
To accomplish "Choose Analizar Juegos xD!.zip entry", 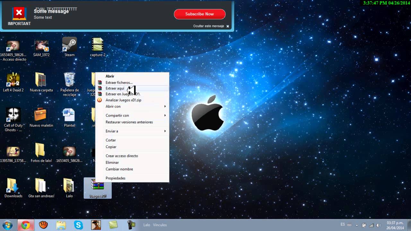I will (x=132, y=100).
